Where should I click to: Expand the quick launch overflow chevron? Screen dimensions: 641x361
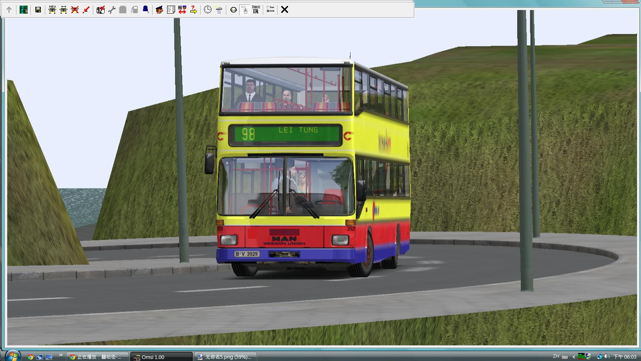(x=61, y=355)
